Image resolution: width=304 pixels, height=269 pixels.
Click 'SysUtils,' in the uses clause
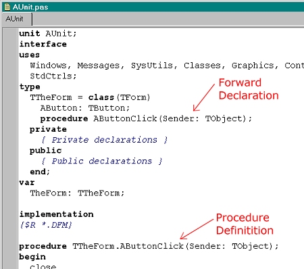tap(154, 66)
